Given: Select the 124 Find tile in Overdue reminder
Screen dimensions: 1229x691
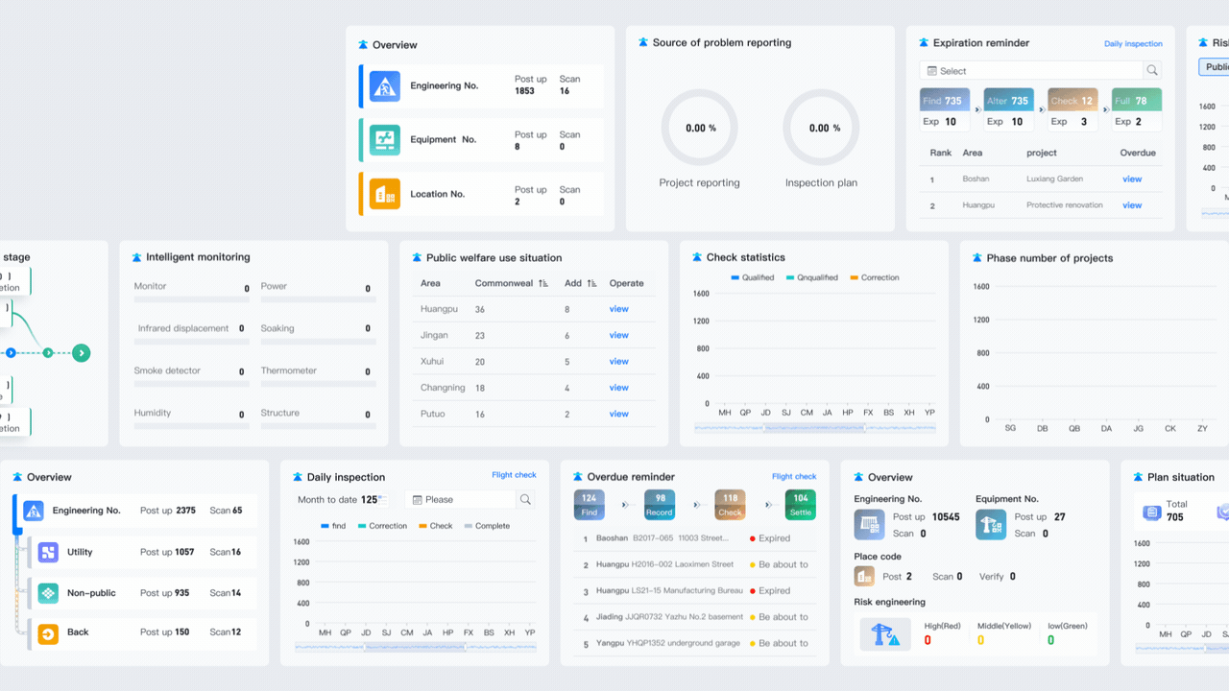Looking at the screenshot, I should coord(590,505).
